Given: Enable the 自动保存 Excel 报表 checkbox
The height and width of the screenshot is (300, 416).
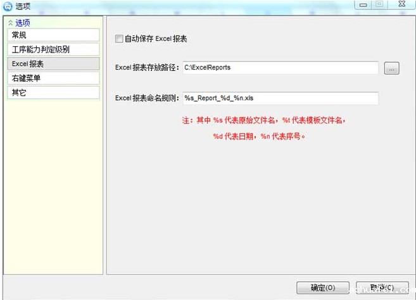Looking at the screenshot, I should tap(119, 39).
